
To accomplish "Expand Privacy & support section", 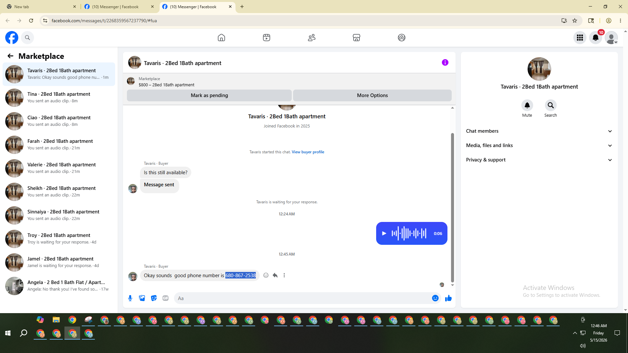I will pos(539,160).
